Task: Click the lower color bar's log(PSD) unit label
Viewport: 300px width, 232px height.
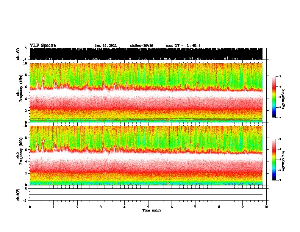Action: (284, 161)
